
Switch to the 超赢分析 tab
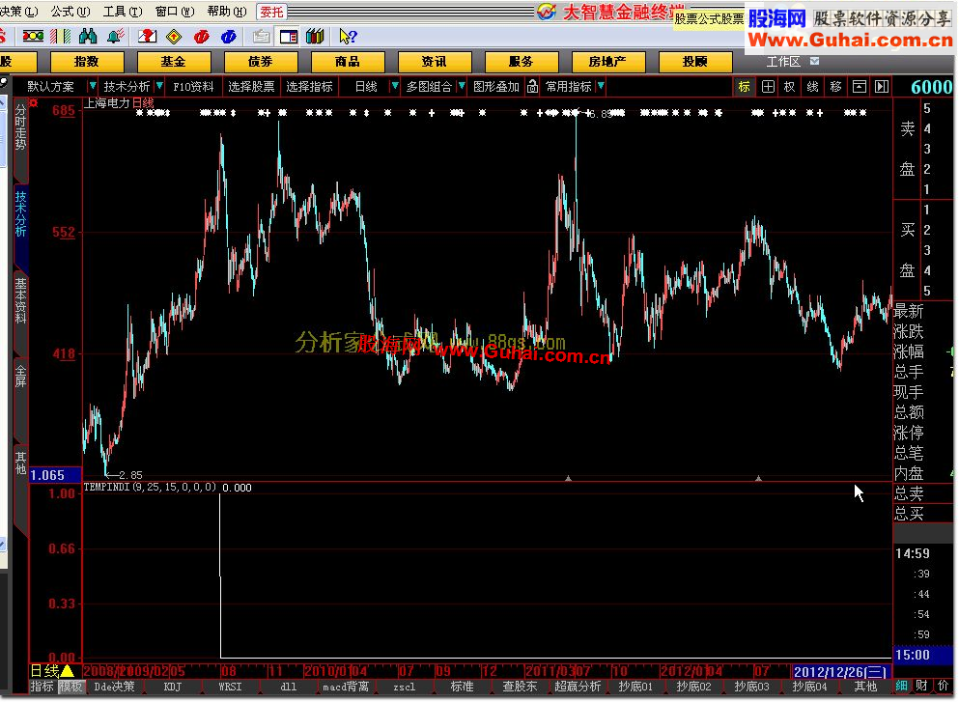pyautogui.click(x=578, y=687)
